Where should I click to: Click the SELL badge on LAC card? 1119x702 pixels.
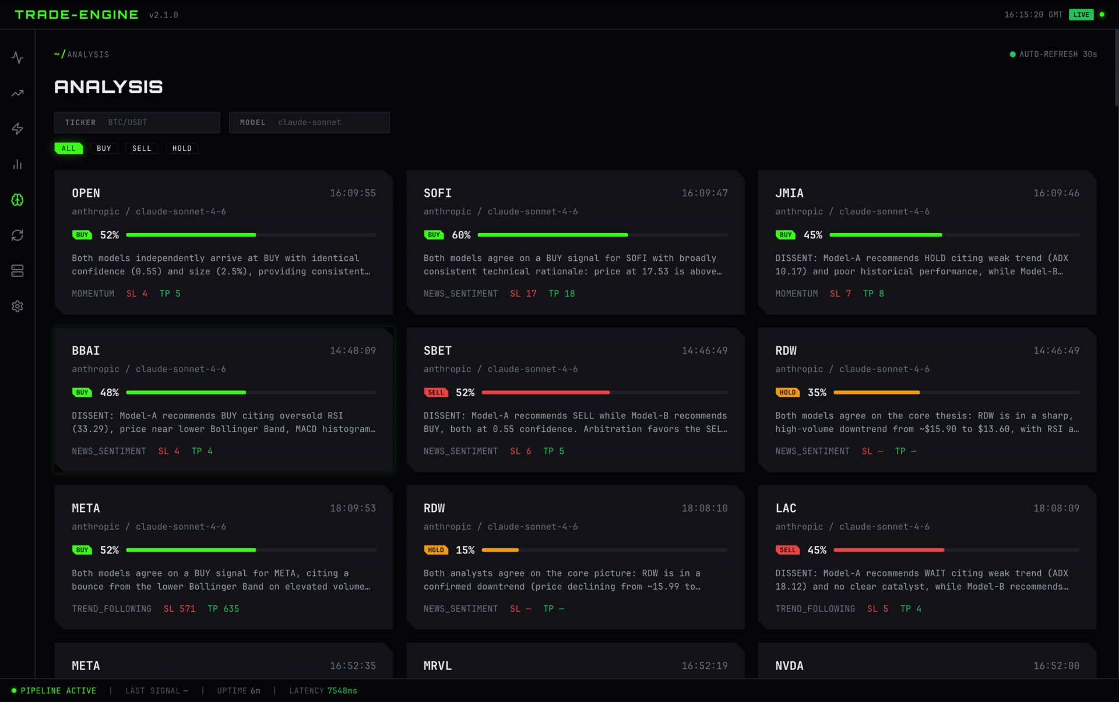(787, 550)
